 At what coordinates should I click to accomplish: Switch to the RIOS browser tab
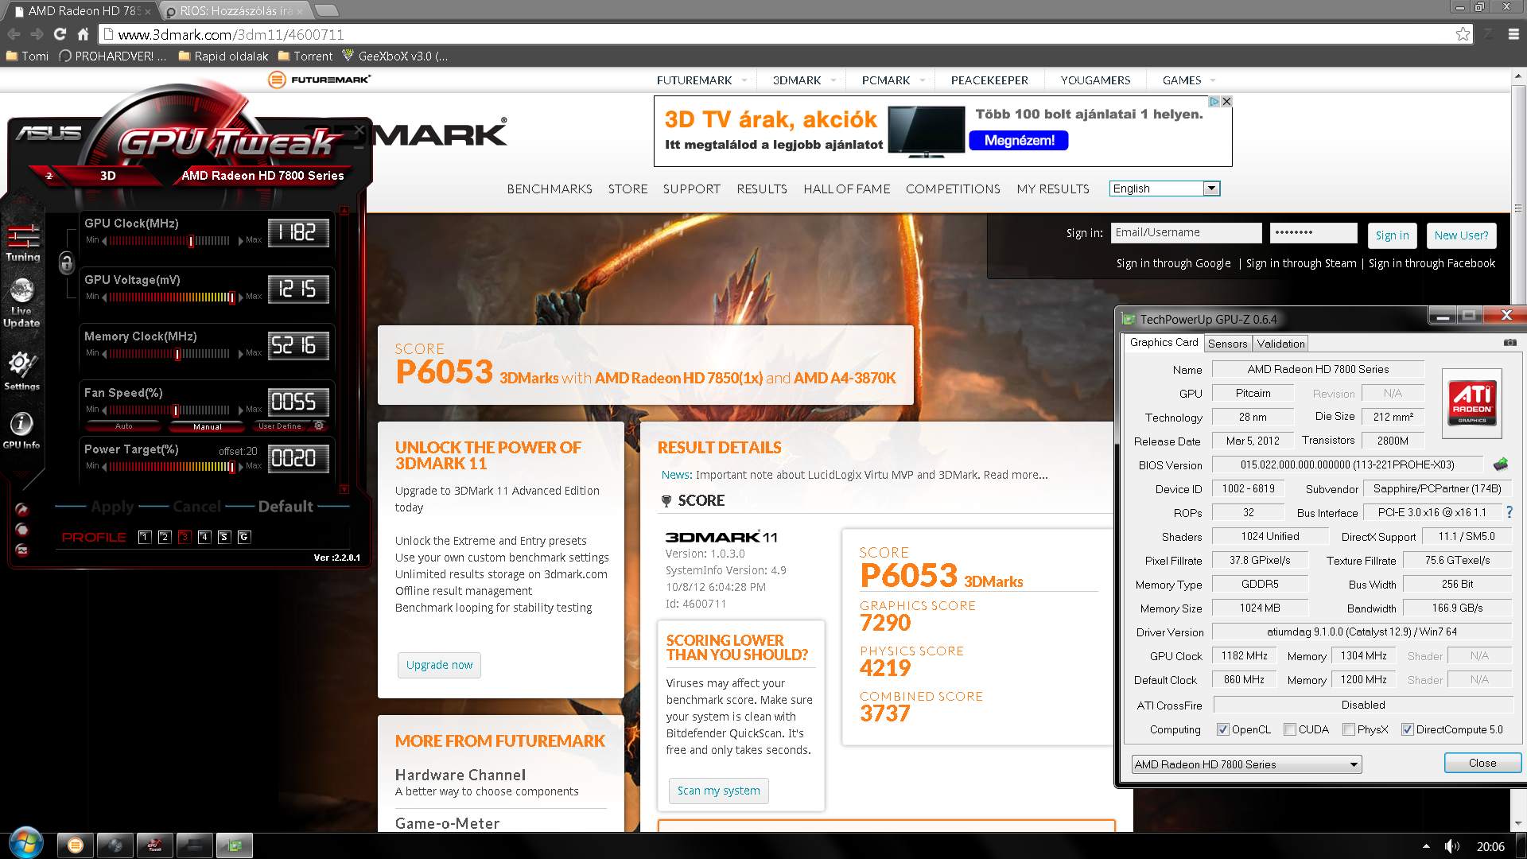pos(235,11)
